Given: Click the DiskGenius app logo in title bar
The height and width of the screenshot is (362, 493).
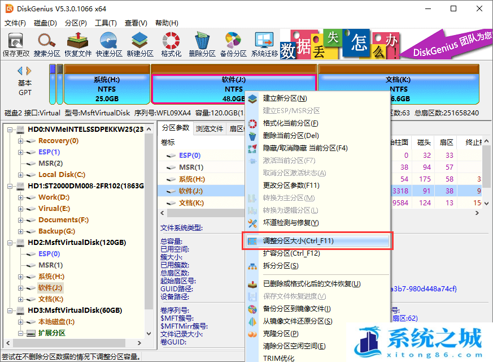Looking at the screenshot, I should [9, 8].
